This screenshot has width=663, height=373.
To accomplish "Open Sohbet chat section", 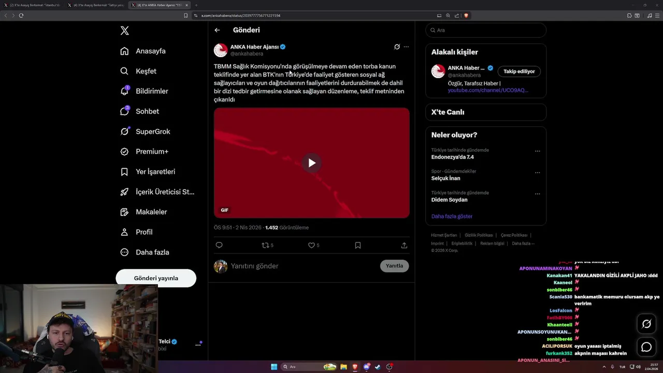I will pyautogui.click(x=140, y=111).
